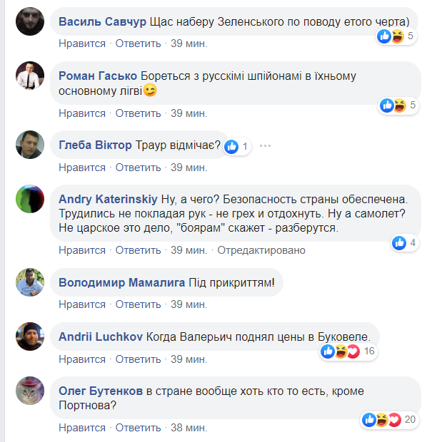Like Василь Савчур's comment via Нравится

[82, 43]
